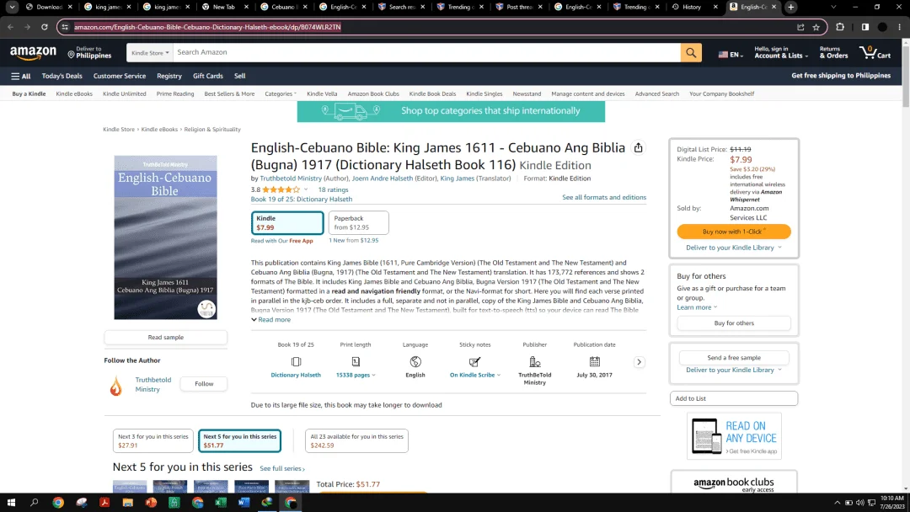Click the Read sample button

(165, 337)
